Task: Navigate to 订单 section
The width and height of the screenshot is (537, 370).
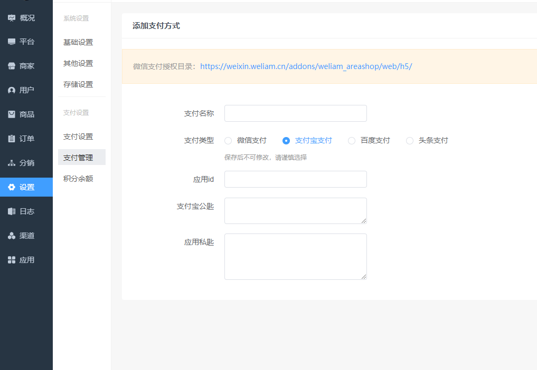Action: pos(26,139)
